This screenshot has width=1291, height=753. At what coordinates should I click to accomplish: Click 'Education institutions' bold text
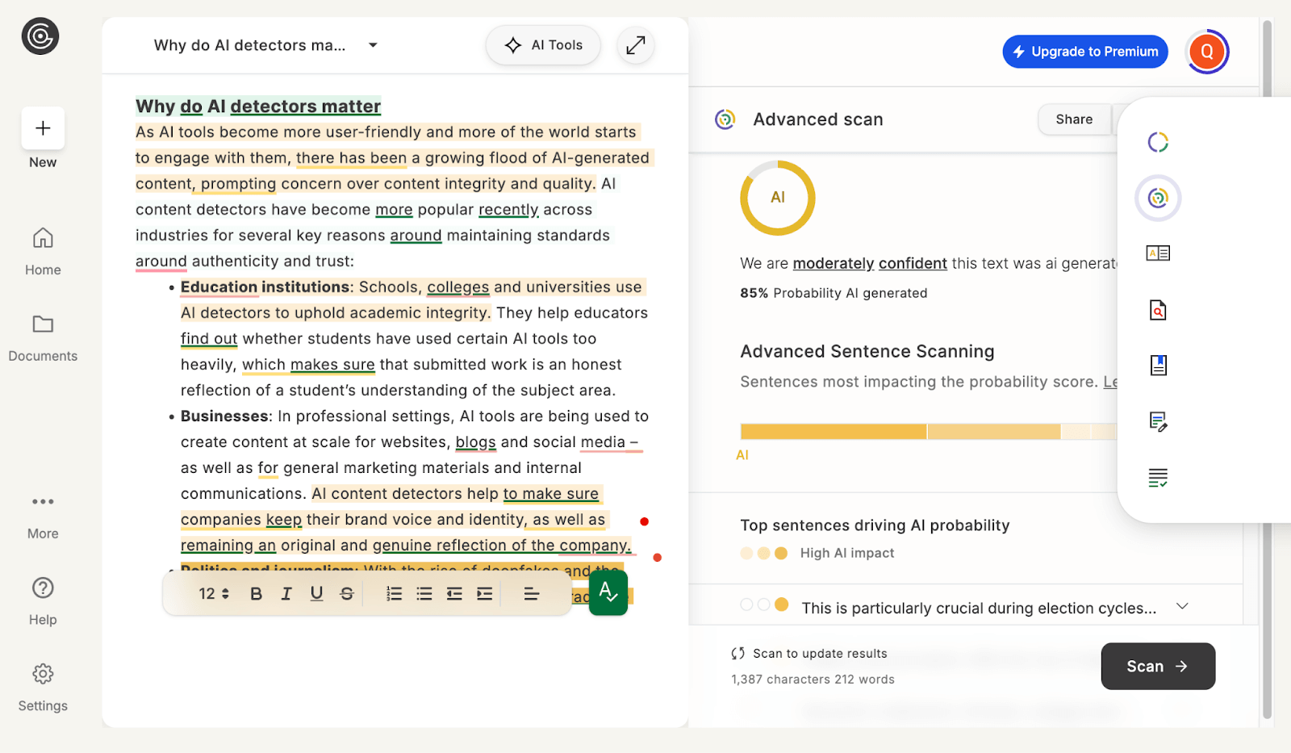(x=265, y=287)
